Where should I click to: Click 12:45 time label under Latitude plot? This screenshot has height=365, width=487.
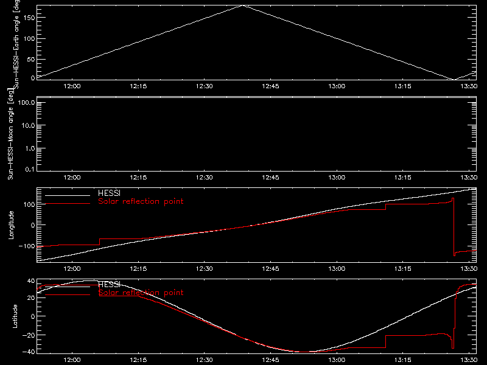coord(270,360)
